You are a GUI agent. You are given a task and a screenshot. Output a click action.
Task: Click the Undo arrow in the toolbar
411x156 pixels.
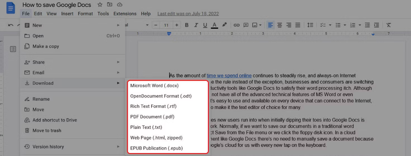pos(11,25)
